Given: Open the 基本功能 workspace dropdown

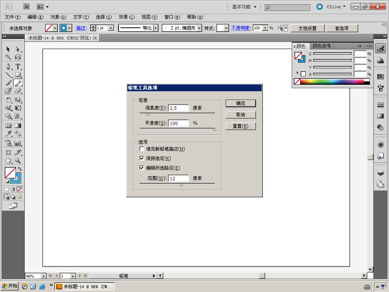Looking at the screenshot, I should point(244,7).
